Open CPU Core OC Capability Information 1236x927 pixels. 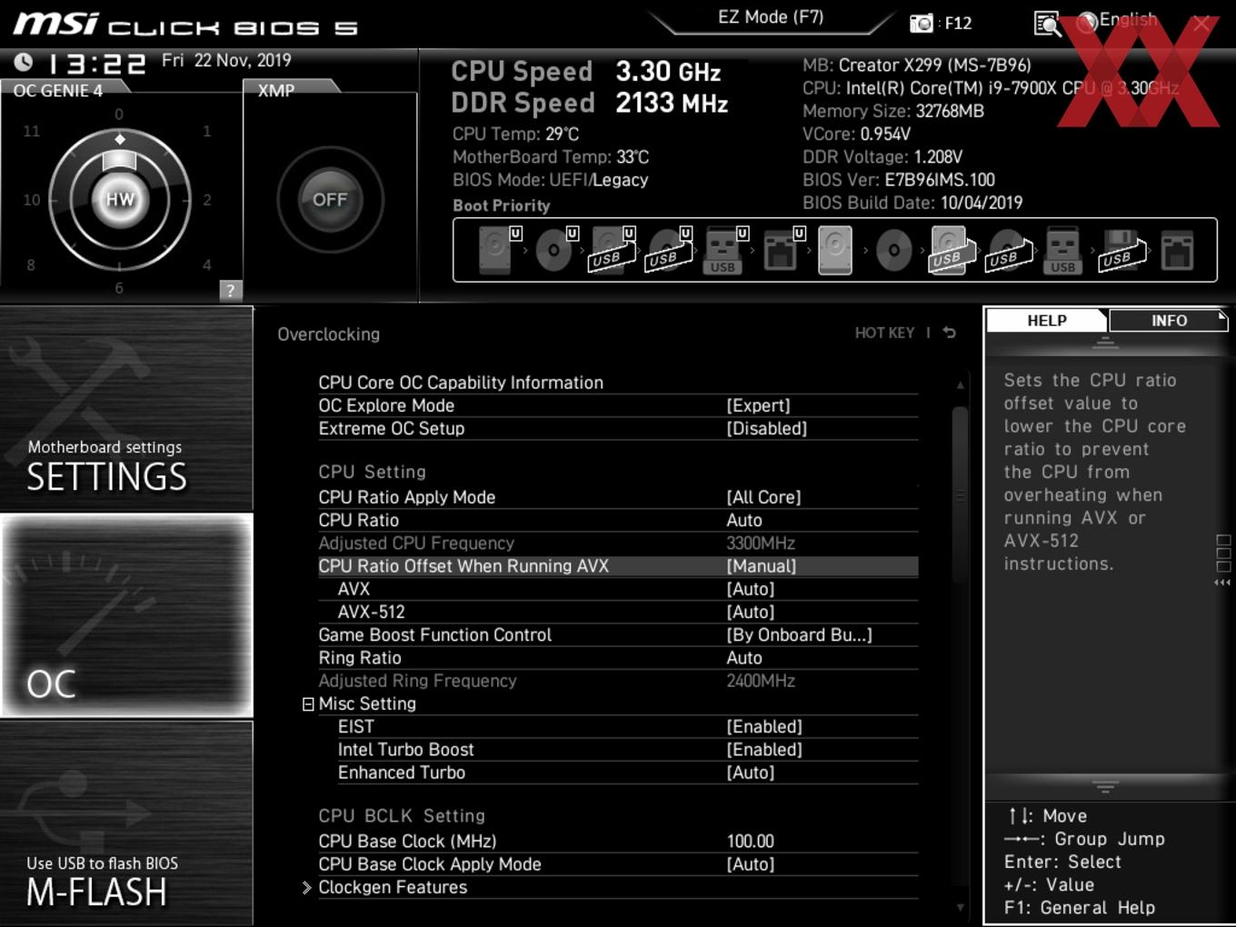click(x=461, y=383)
